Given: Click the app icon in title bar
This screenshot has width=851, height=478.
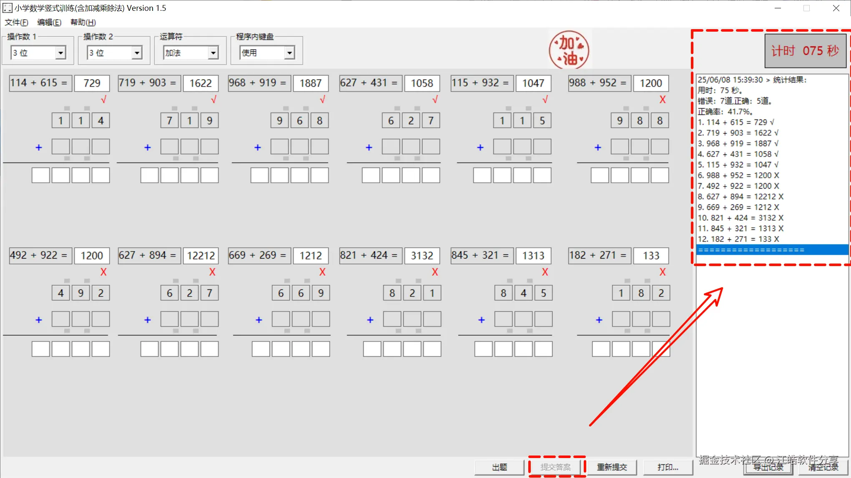Looking at the screenshot, I should pyautogui.click(x=7, y=8).
